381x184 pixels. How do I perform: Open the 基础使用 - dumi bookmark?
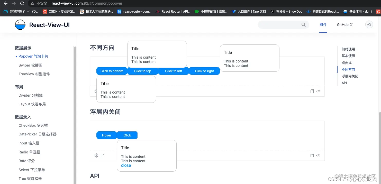[358, 12]
